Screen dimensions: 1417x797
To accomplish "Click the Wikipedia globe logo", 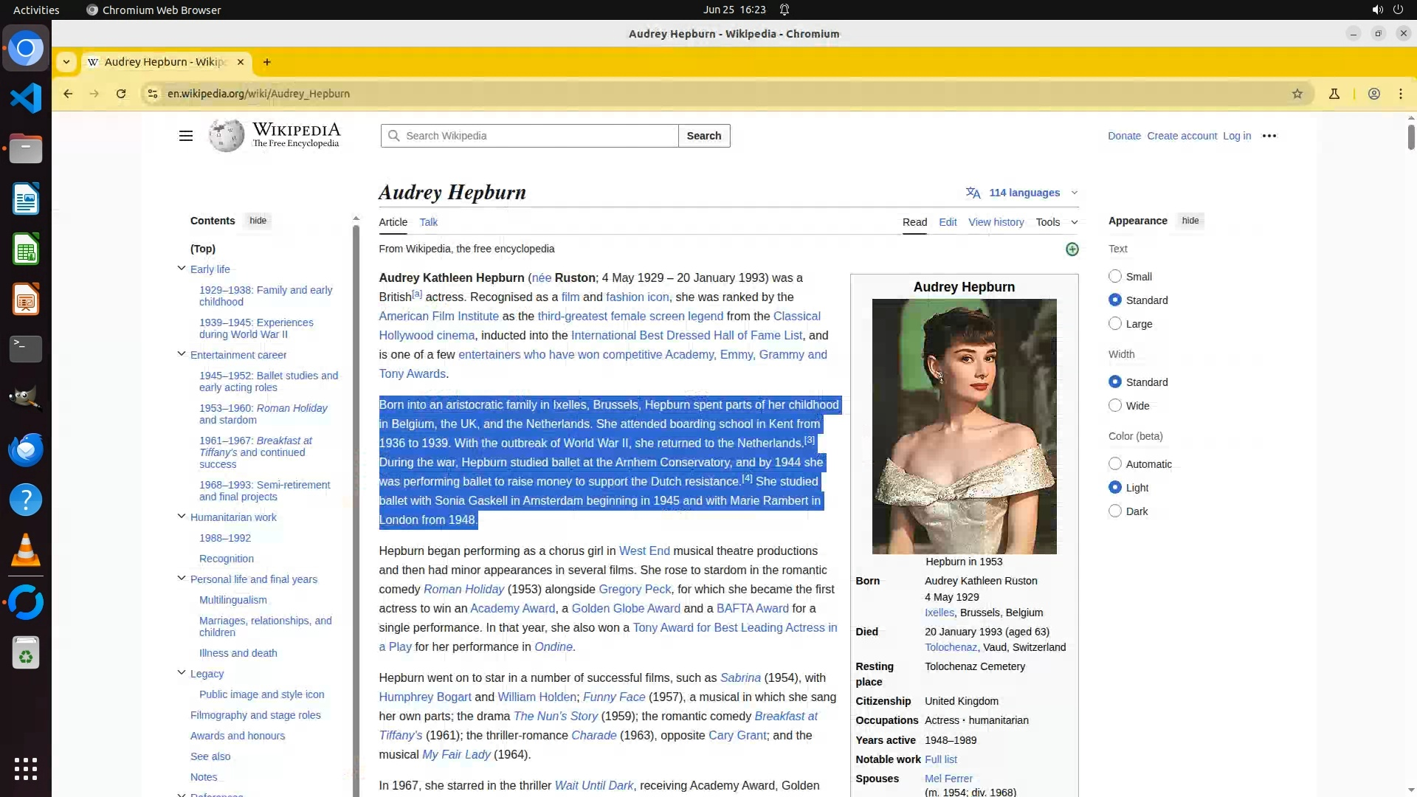I will tap(227, 136).
